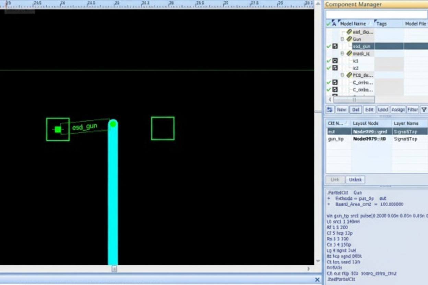This screenshot has width=428, height=285.
Task: Click the A sort icon in the header row
Action: [x=334, y=23]
